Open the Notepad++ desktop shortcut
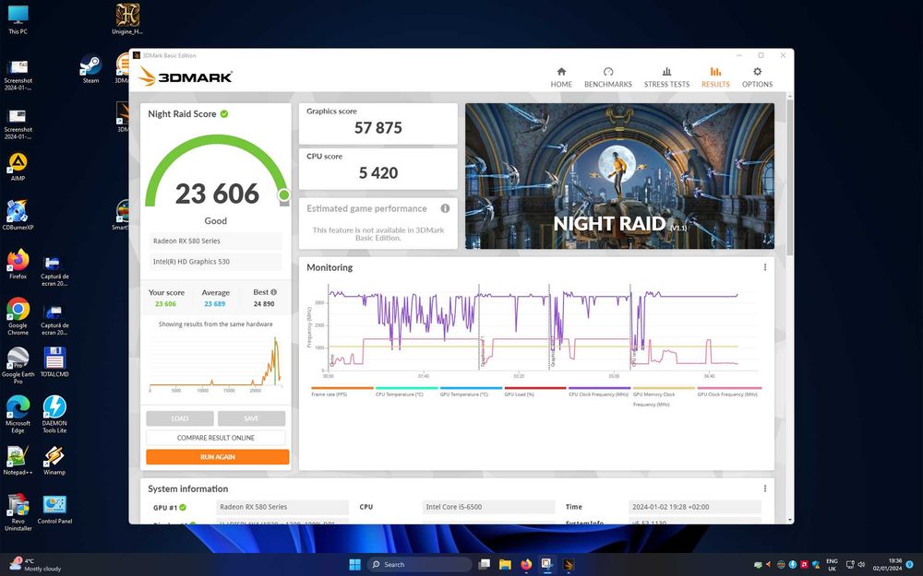The width and height of the screenshot is (923, 576). point(18,460)
